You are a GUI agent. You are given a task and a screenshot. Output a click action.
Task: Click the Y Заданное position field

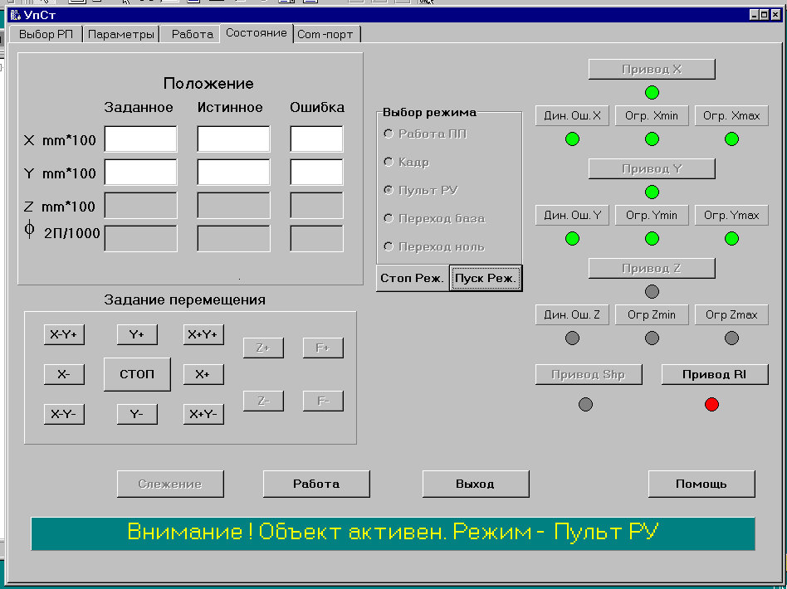point(140,172)
